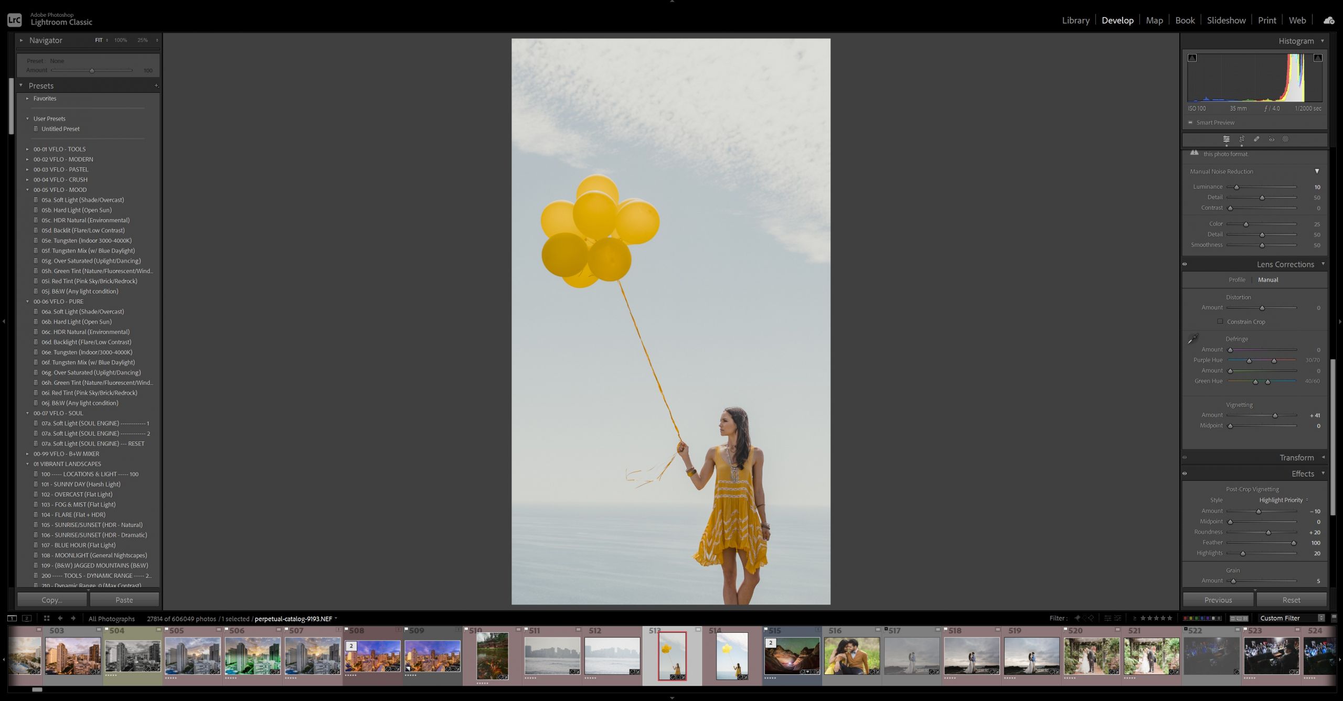Select the Crop Overlay tool
1343x701 pixels.
(x=1241, y=139)
